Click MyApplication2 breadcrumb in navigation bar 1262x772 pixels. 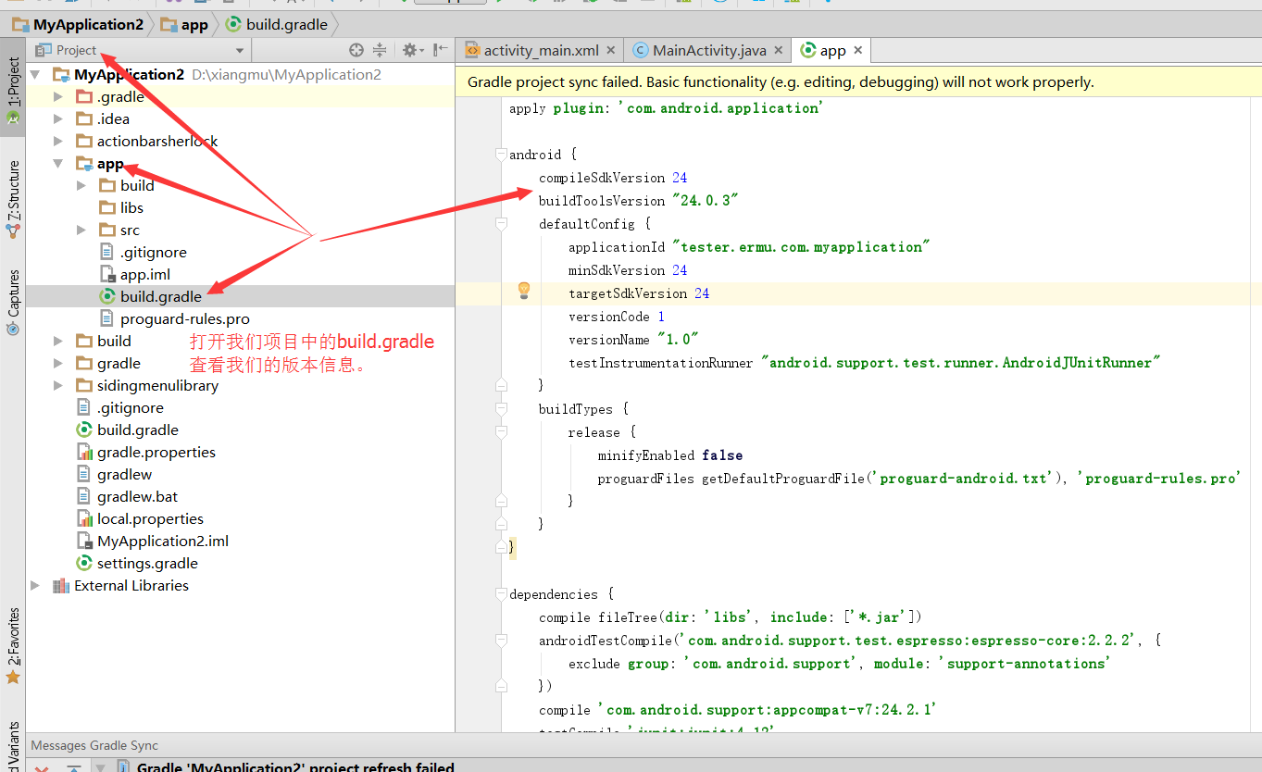click(79, 25)
